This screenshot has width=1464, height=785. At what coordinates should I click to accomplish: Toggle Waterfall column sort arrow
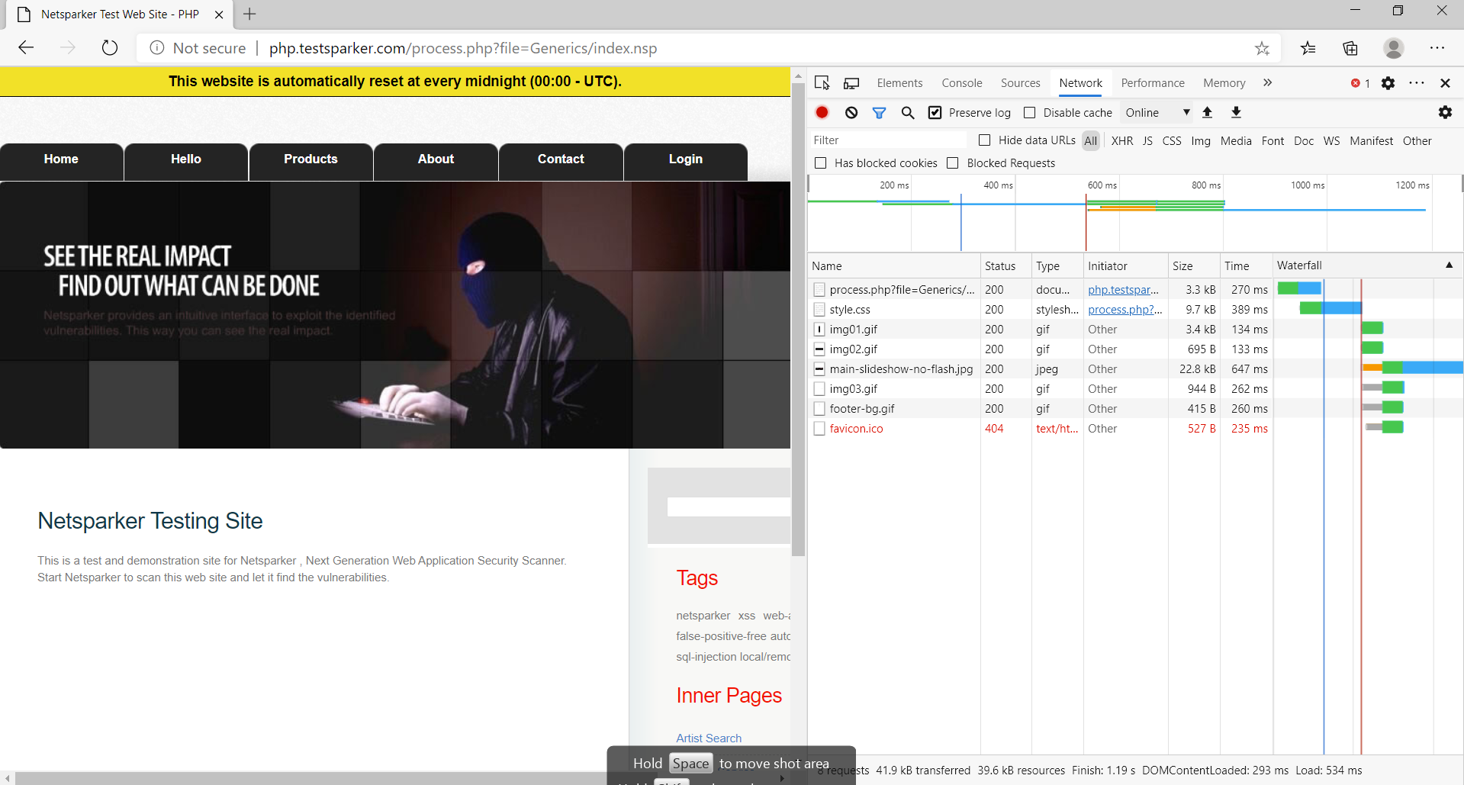[1449, 265]
